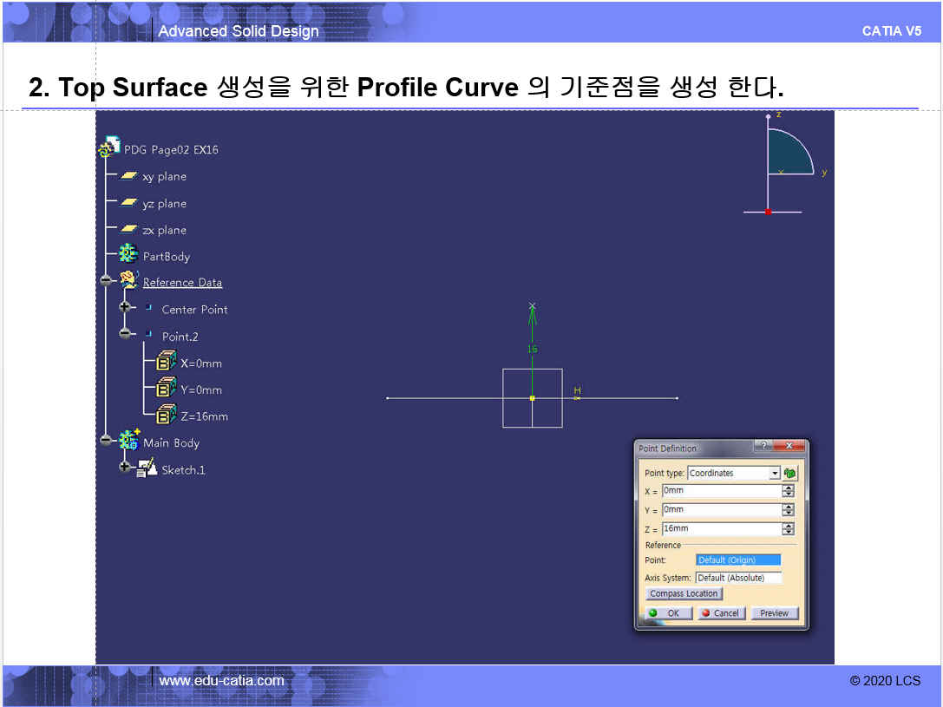Viewport: 943px width, 707px height.
Task: Click the Point.2 point icon
Action: coord(148,334)
